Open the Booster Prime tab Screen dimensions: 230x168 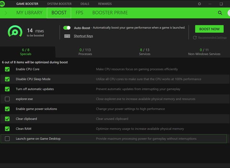tap(110, 13)
